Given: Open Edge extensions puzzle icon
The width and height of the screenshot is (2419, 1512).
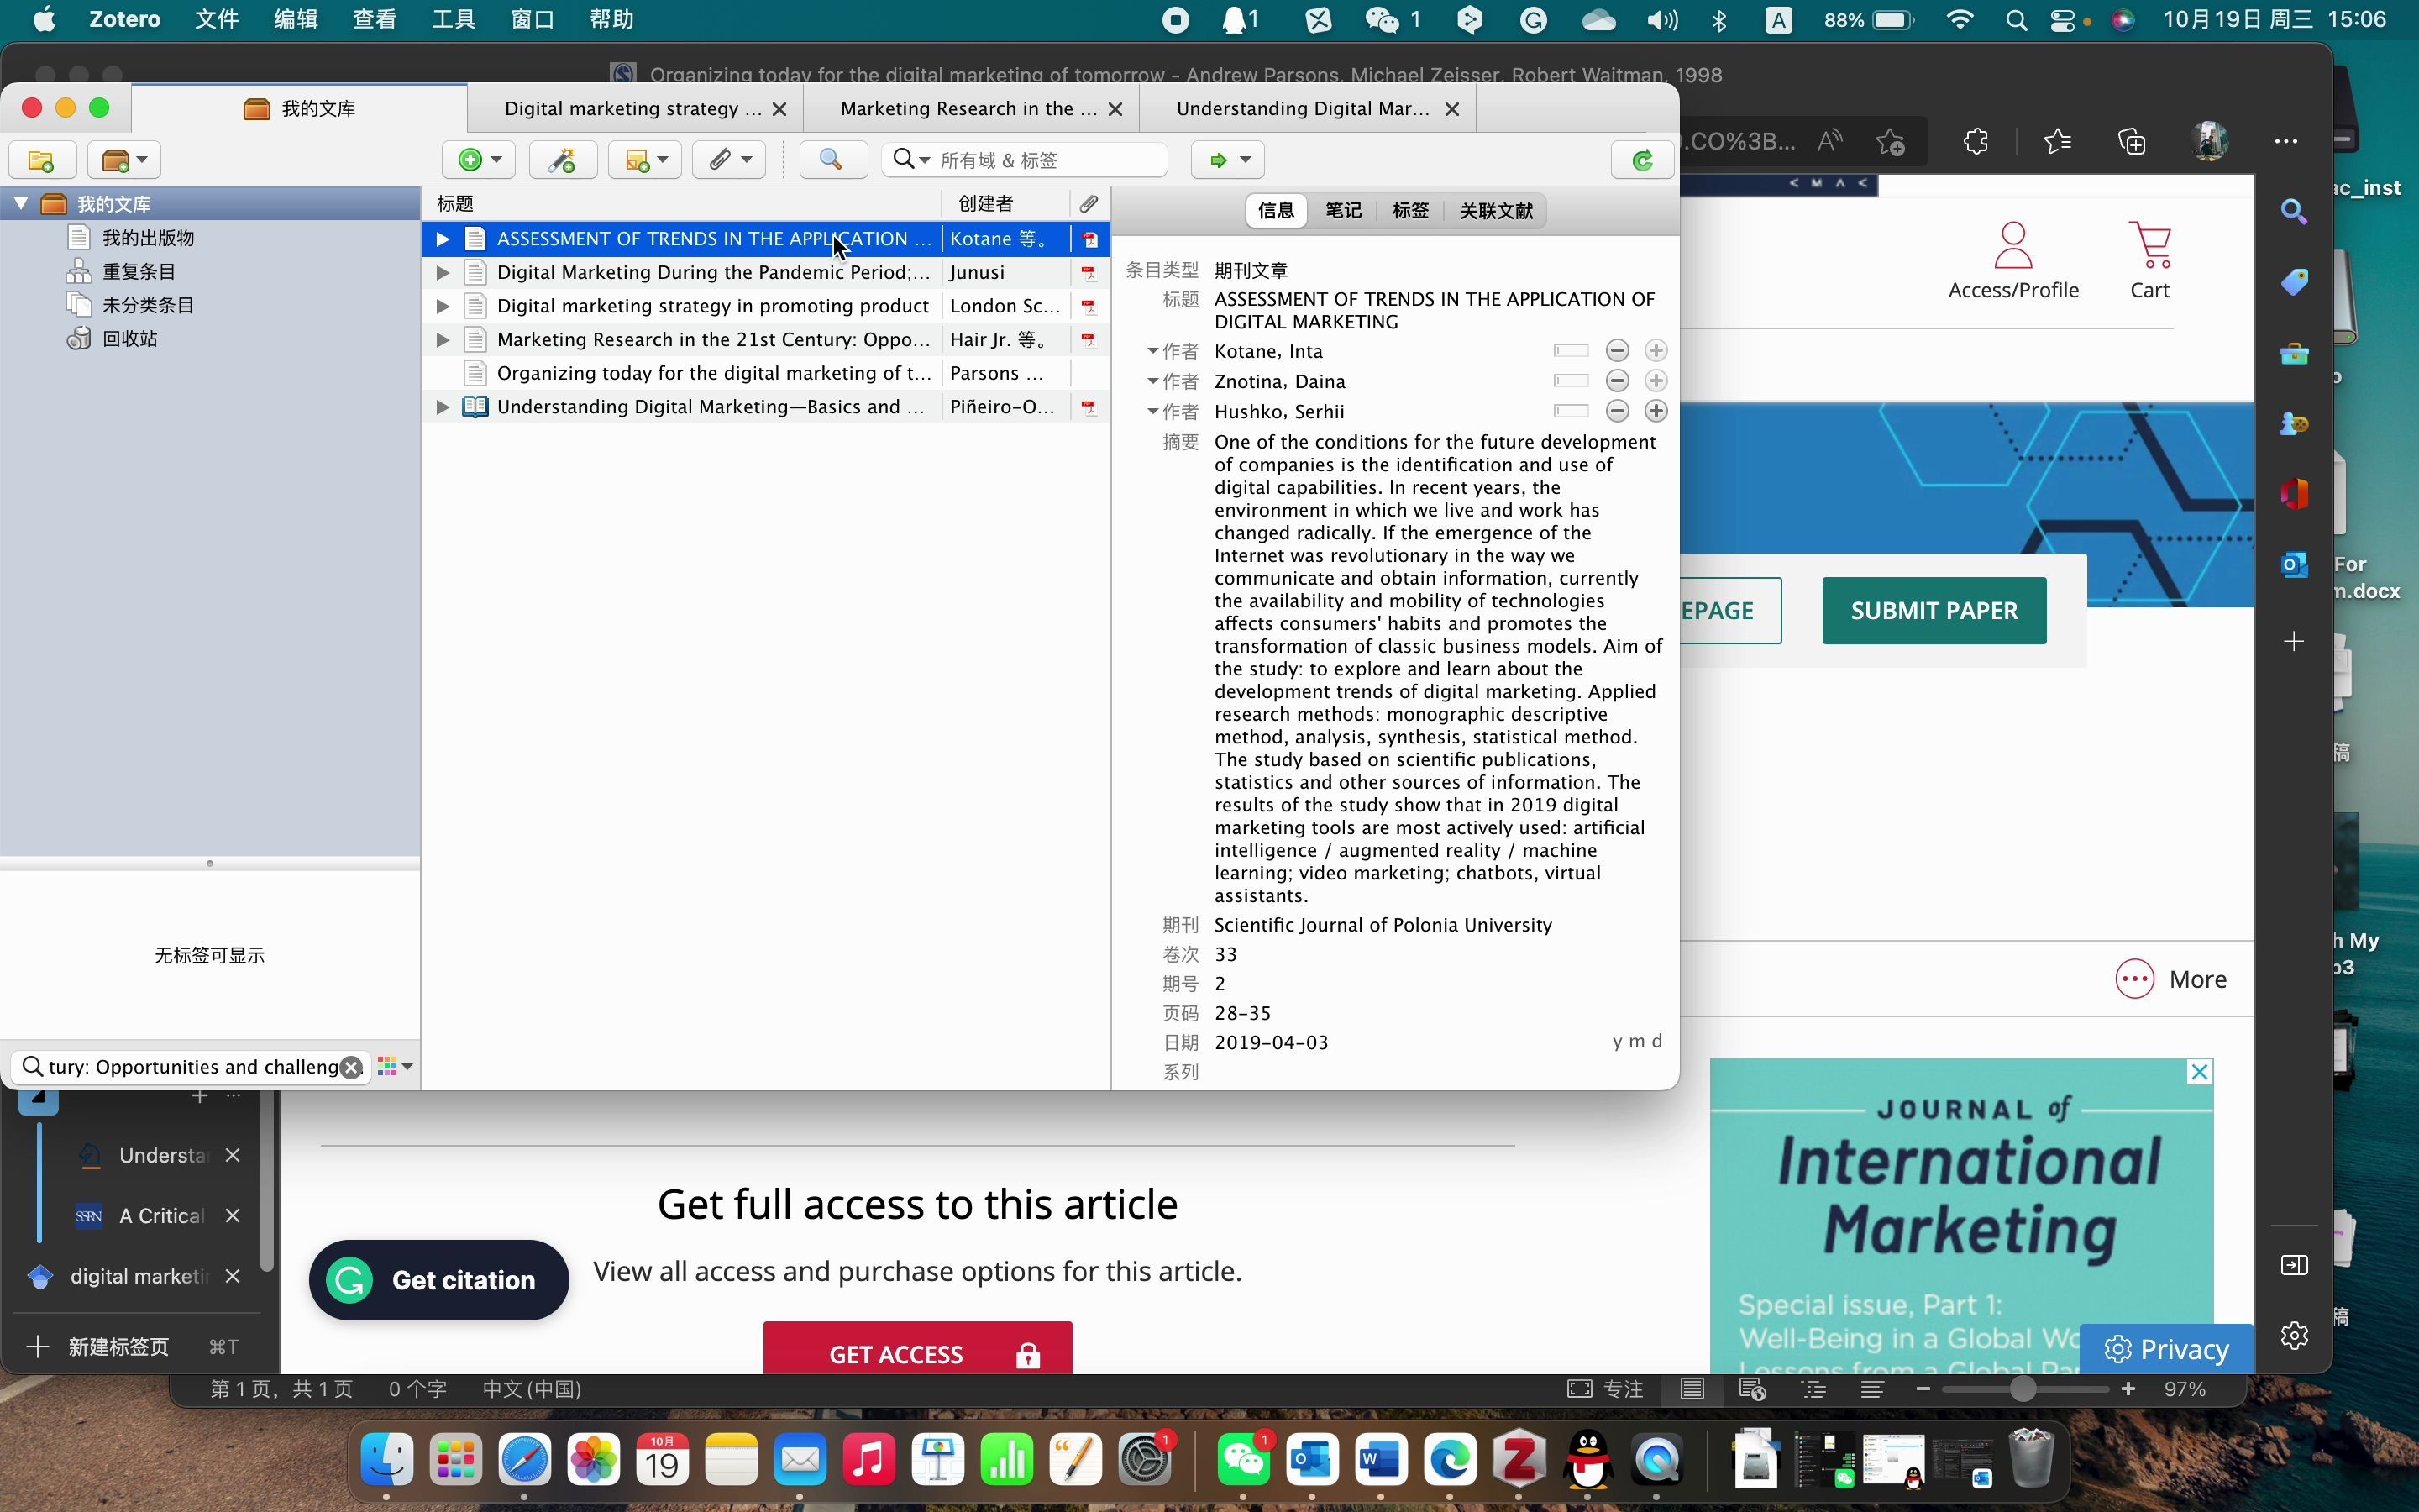Looking at the screenshot, I should pyautogui.click(x=1976, y=142).
